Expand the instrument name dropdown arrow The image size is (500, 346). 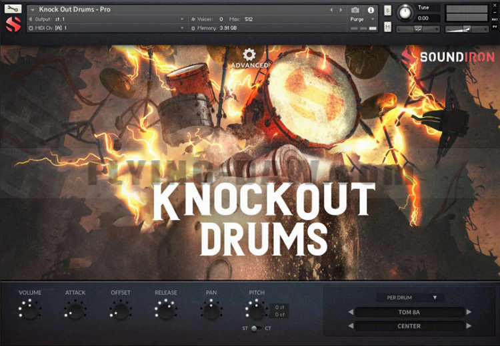32,10
